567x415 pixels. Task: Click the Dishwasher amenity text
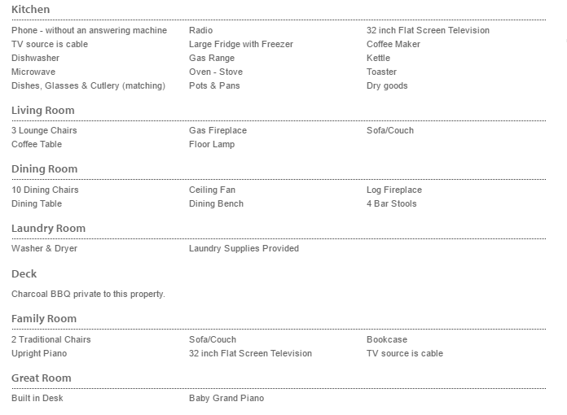click(35, 58)
